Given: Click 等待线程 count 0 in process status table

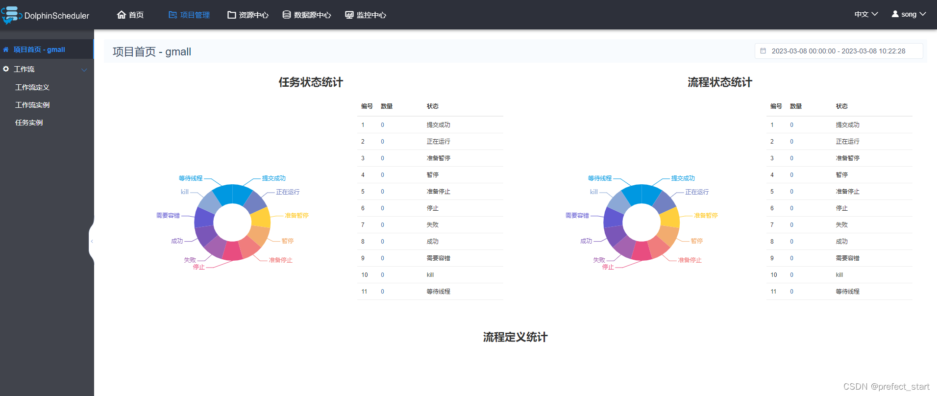Looking at the screenshot, I should point(791,292).
